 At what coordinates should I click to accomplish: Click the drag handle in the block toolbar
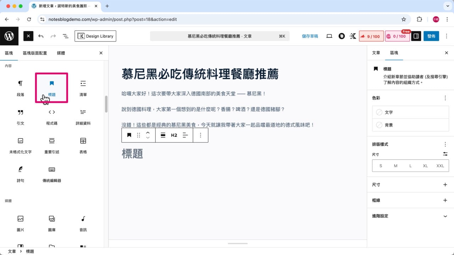(138, 135)
